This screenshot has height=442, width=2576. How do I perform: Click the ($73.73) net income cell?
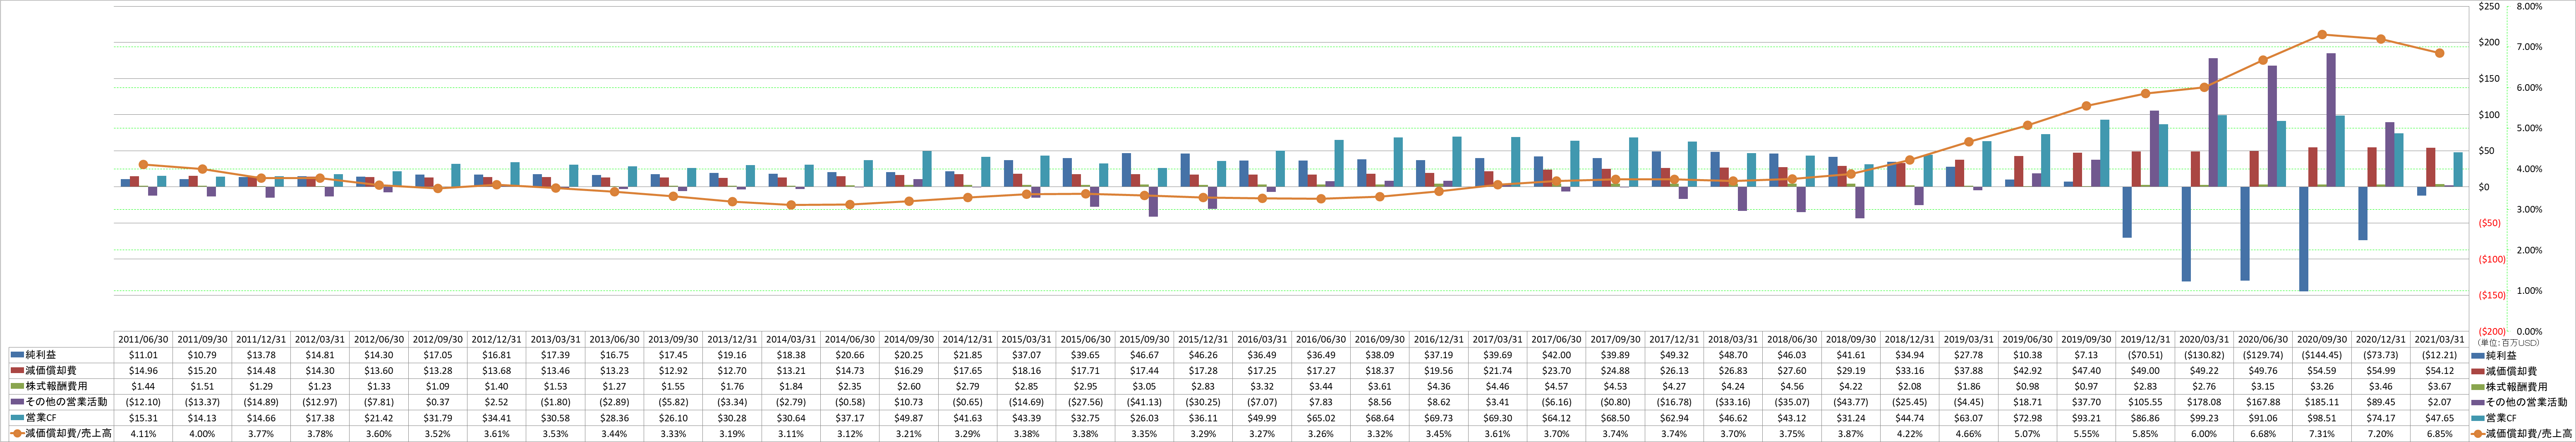click(2381, 355)
